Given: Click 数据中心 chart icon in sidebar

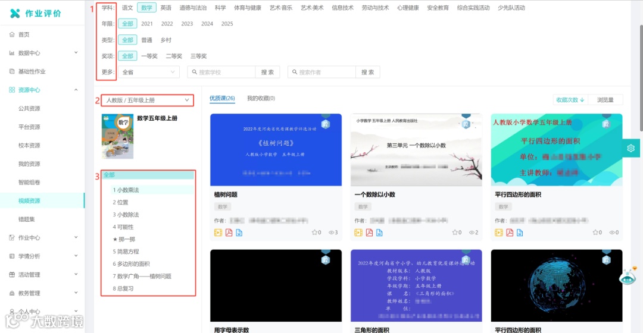Looking at the screenshot, I should click(12, 53).
